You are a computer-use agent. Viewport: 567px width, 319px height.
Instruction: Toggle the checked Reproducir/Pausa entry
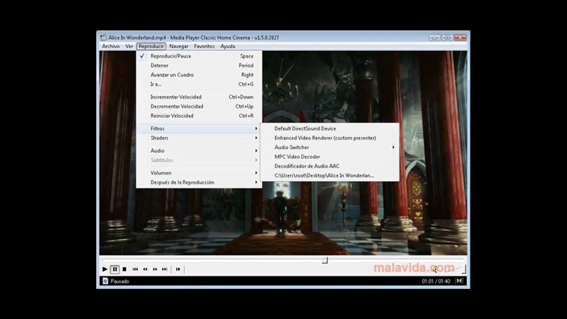click(x=199, y=56)
